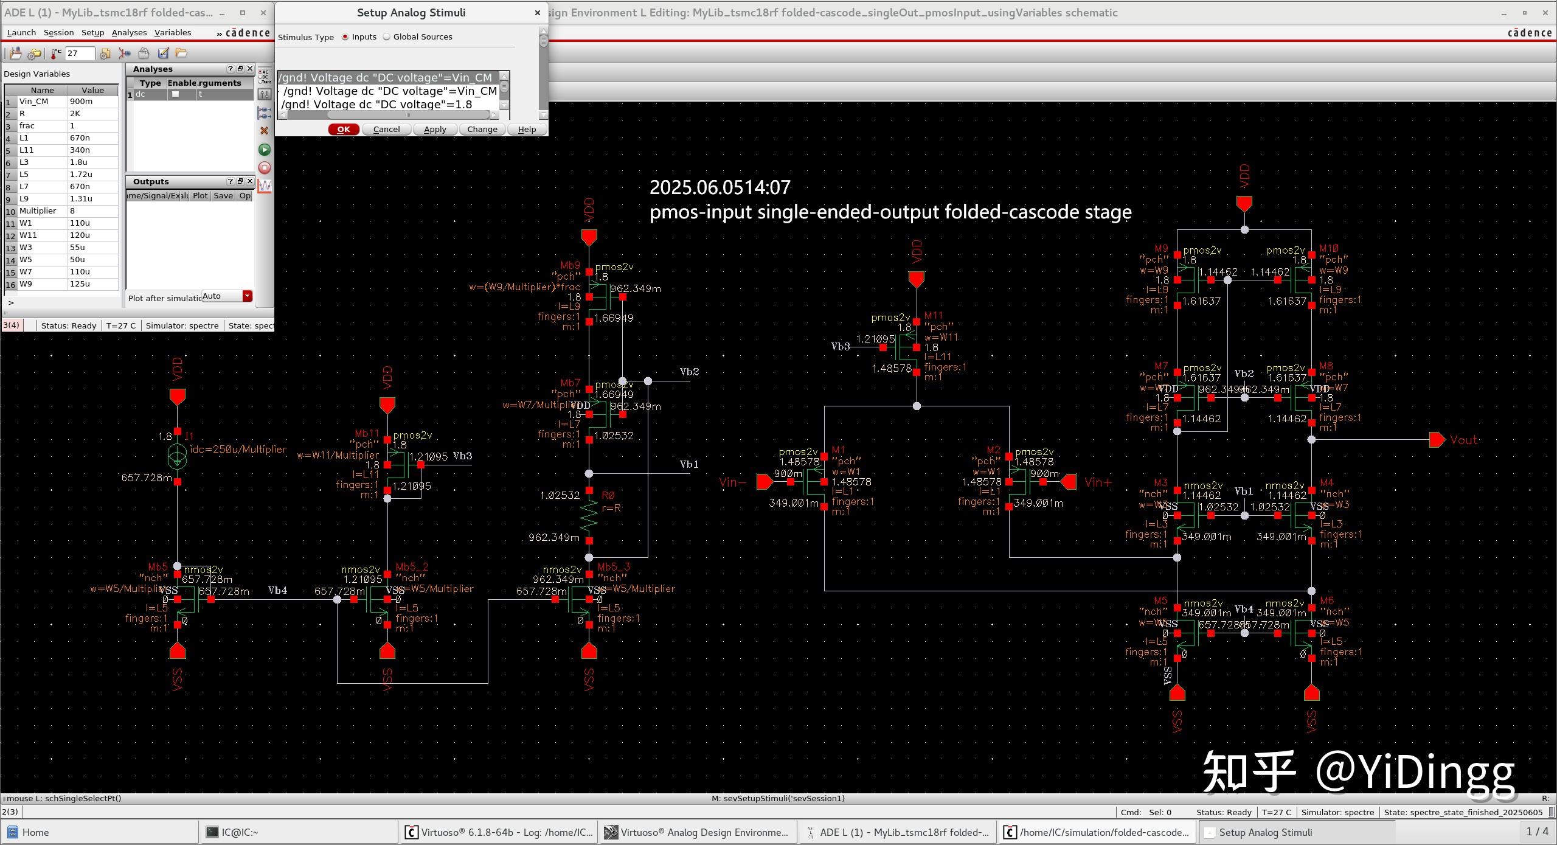
Task: Select the Inputs stimulus type radio
Action: (x=345, y=37)
